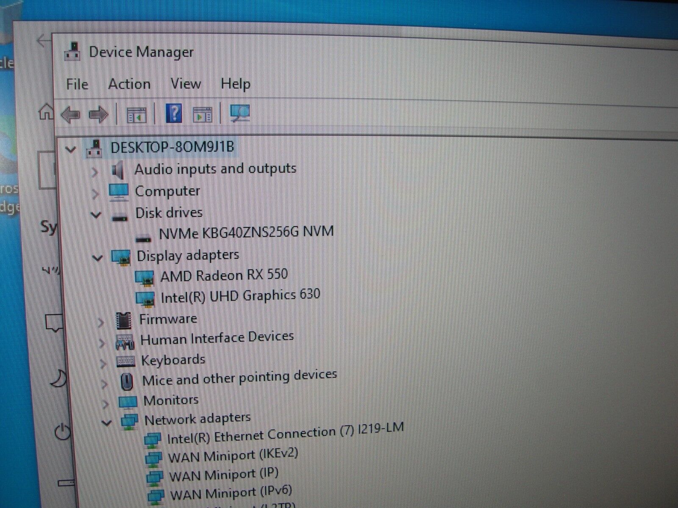
Task: Collapse the DESKTOP-8OM9J1B root node
Action: click(x=71, y=149)
